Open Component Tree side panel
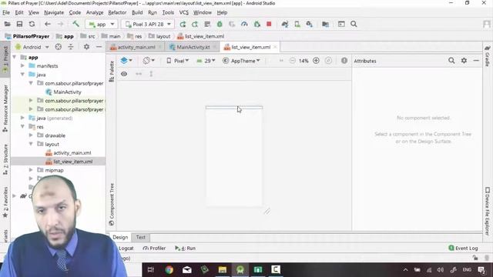The height and width of the screenshot is (277, 493). (x=112, y=205)
